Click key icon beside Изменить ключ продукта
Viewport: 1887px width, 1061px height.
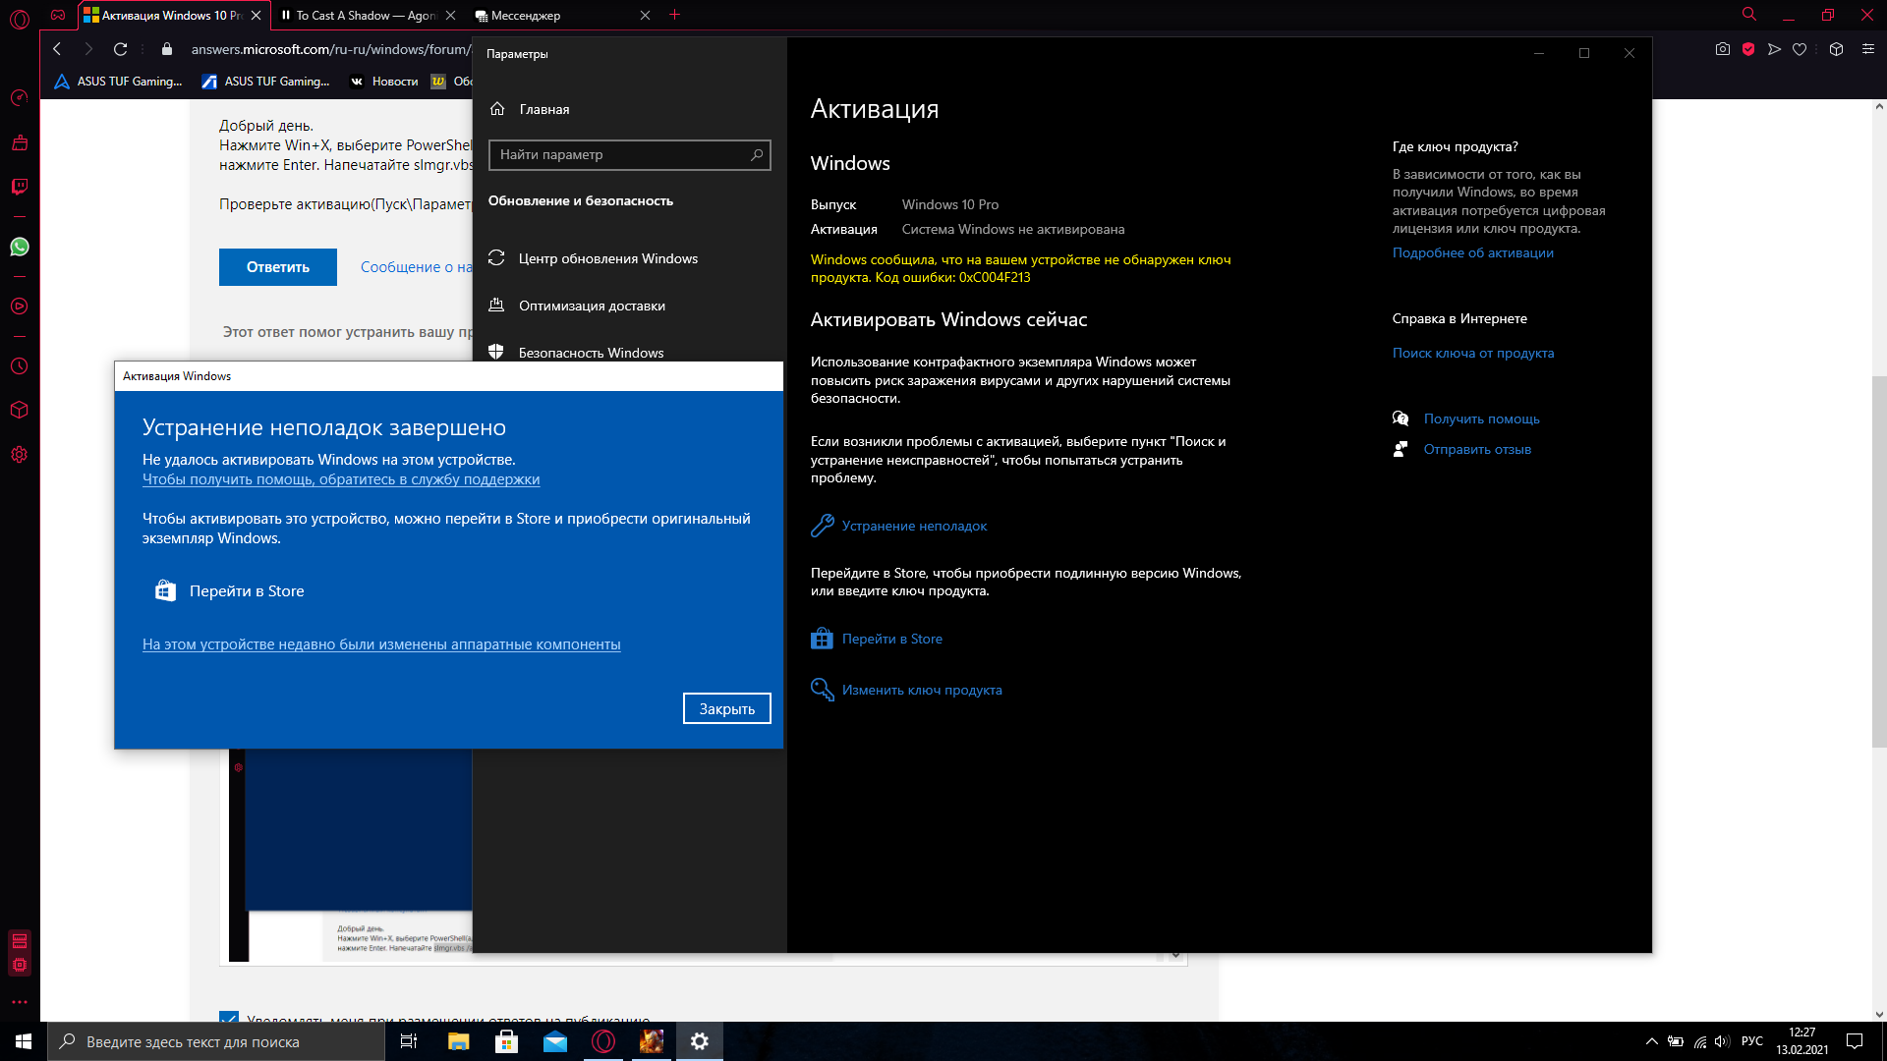coord(823,690)
